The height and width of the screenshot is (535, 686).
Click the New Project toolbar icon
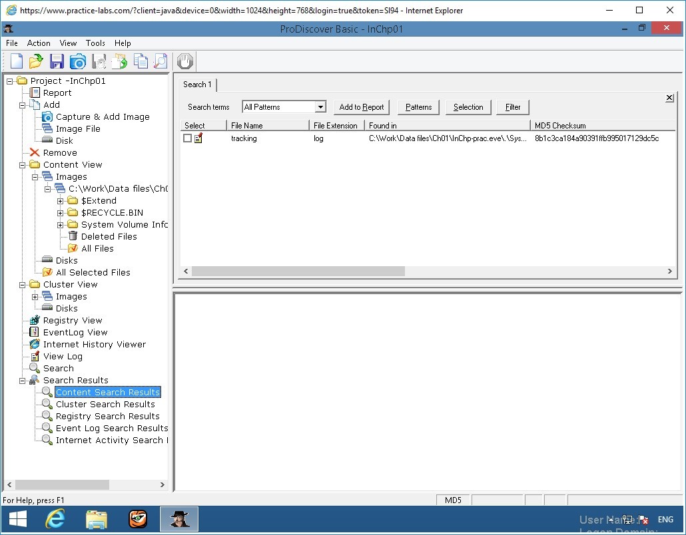pos(16,61)
